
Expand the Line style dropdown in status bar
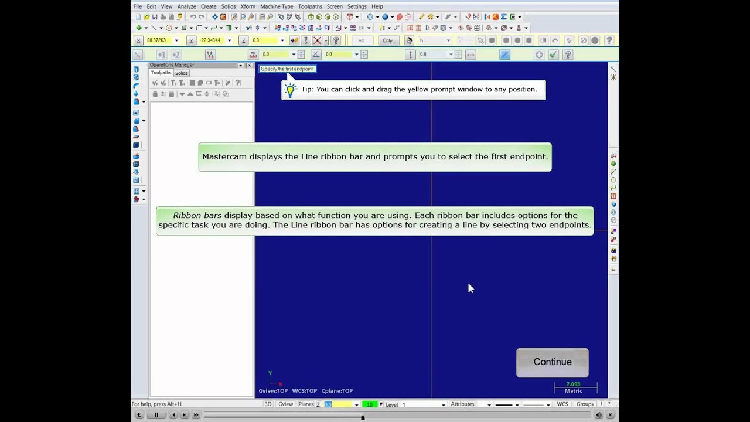516,404
